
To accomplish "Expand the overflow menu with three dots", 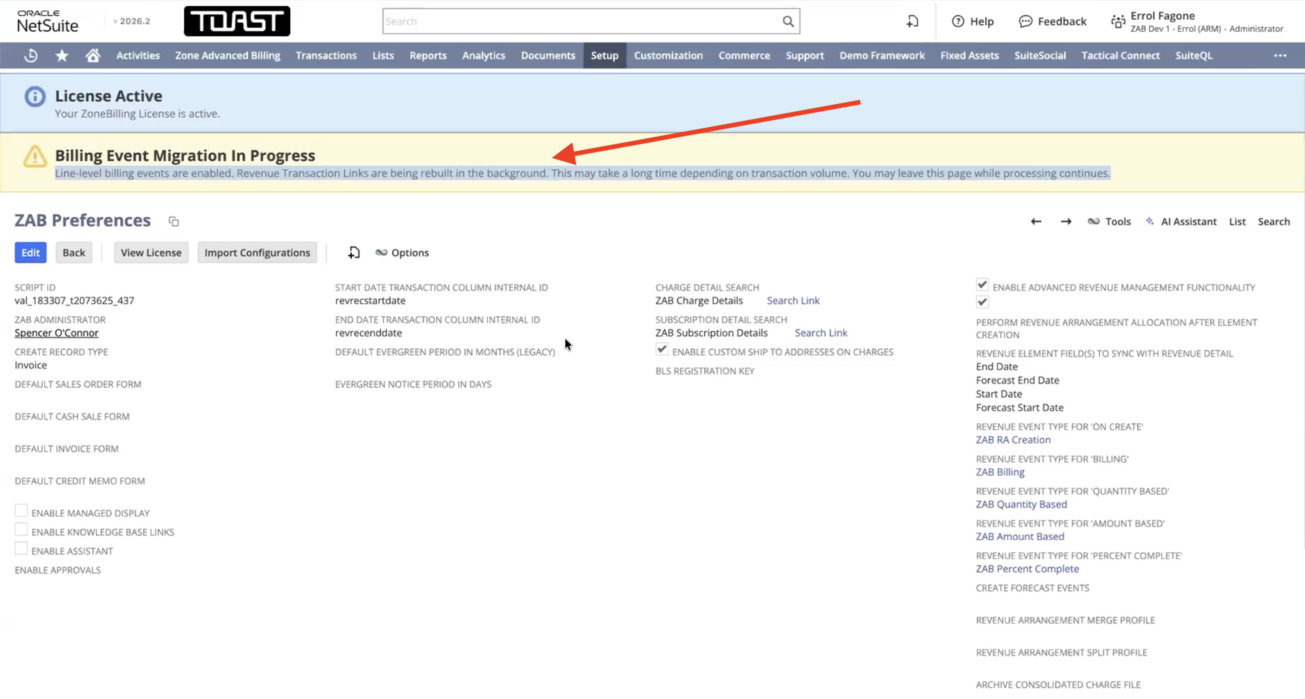I will click(x=1280, y=56).
